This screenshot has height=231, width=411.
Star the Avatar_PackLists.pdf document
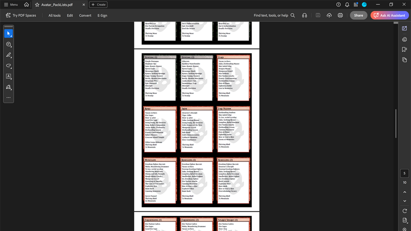(x=37, y=5)
